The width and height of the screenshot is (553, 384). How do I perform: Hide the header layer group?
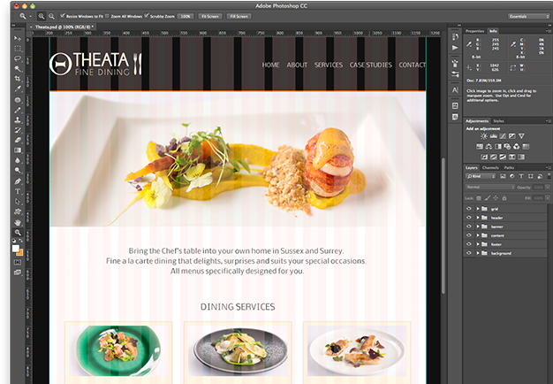[469, 218]
